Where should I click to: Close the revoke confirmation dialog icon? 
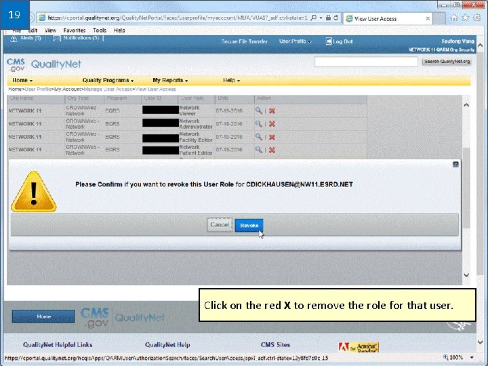(455, 164)
